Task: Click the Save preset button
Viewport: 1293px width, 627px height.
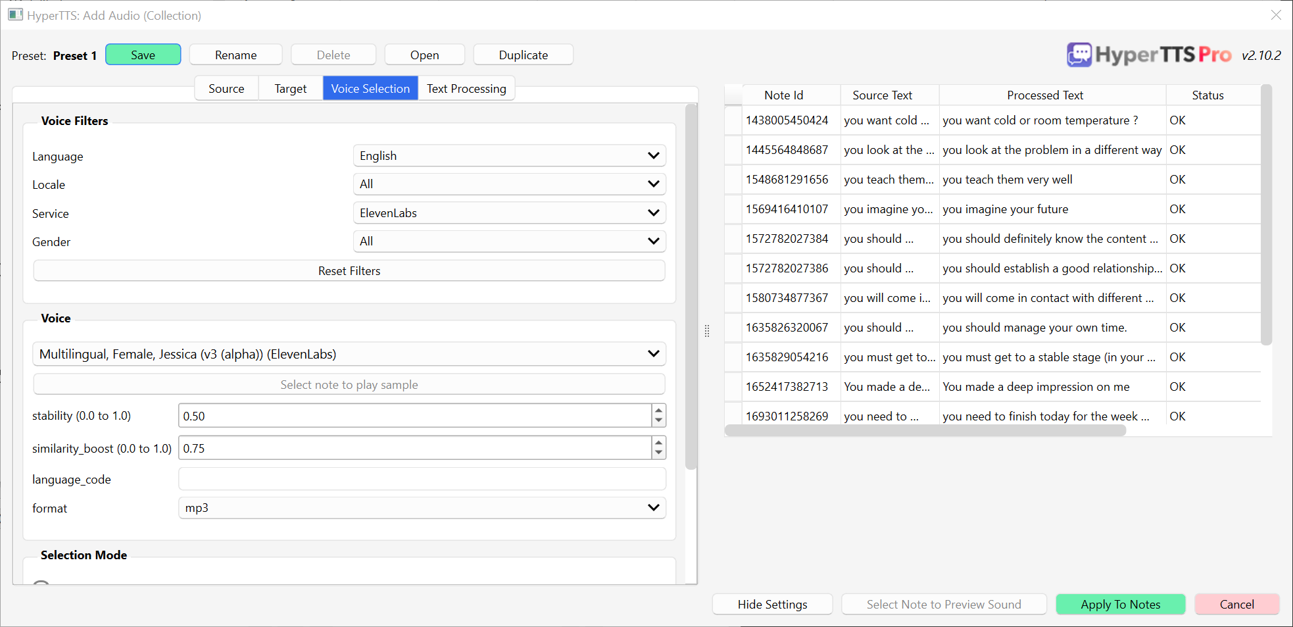Action: pyautogui.click(x=143, y=55)
